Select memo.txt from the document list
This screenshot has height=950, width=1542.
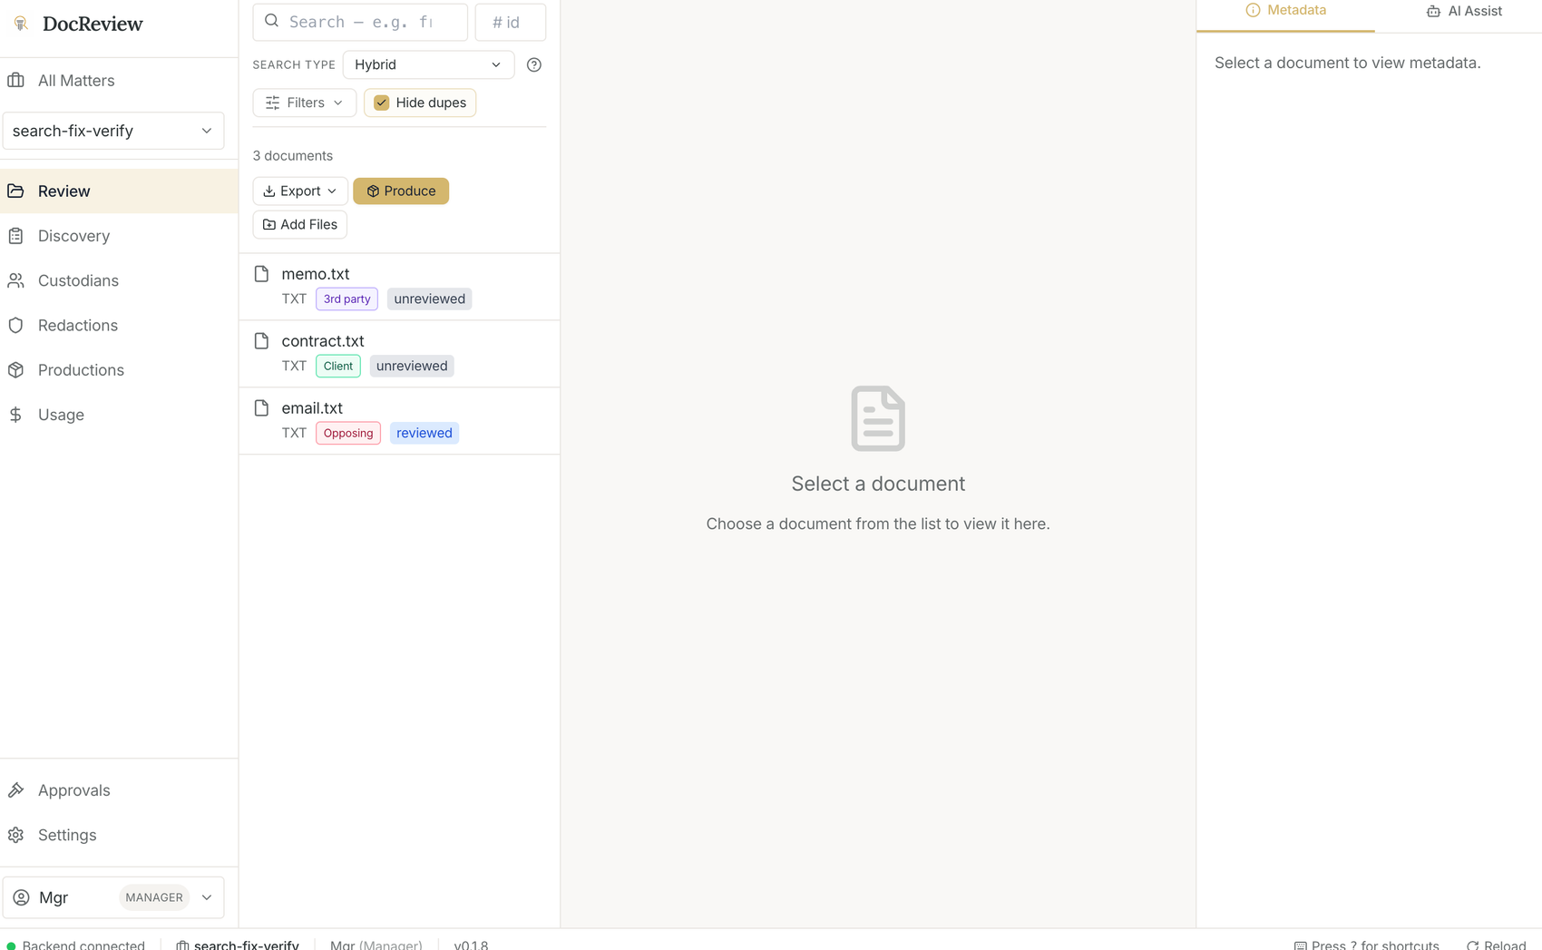pos(399,287)
